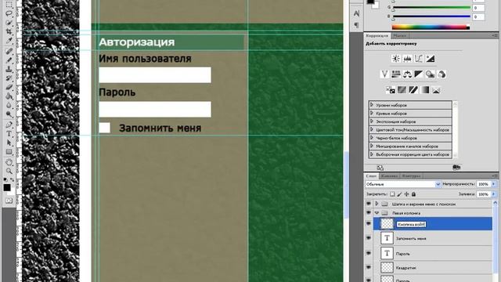The width and height of the screenshot is (501, 282).
Task: Select the Lasso tool
Action: click(9, 13)
